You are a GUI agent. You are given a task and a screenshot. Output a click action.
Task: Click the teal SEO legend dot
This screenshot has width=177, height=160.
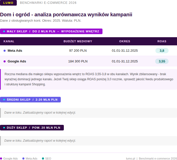tap(43, 158)
